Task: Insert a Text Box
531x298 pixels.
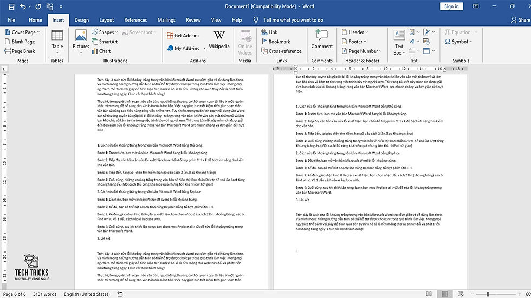Action: [399, 42]
